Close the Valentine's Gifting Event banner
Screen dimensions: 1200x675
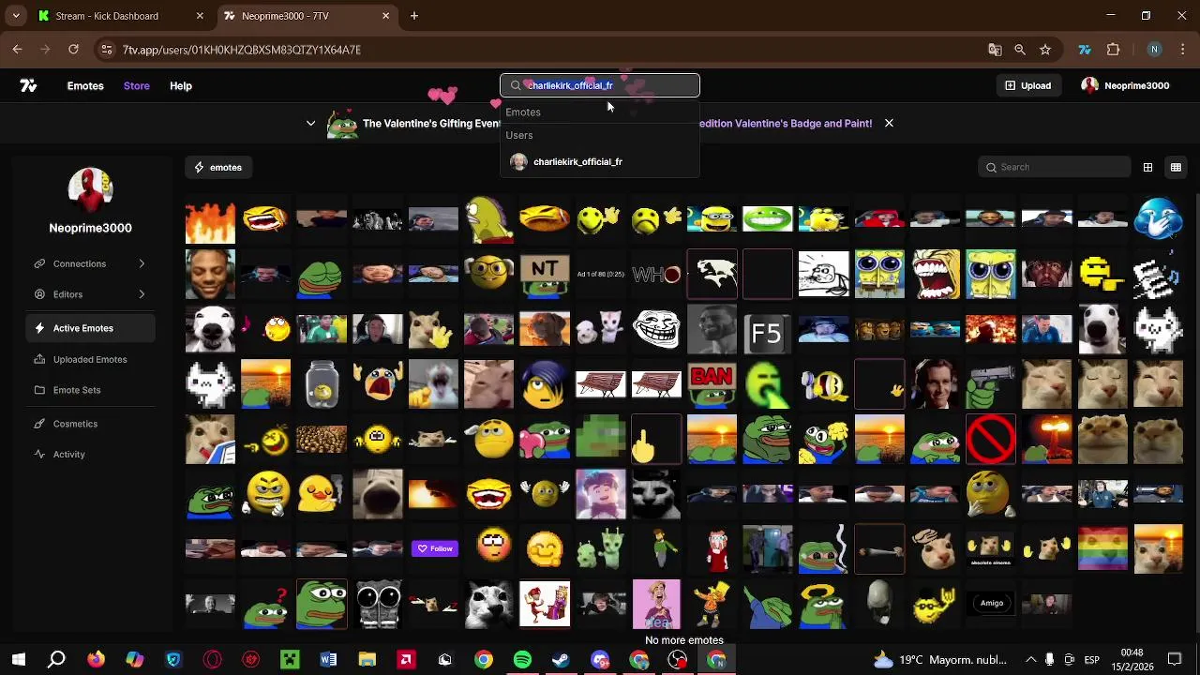click(x=889, y=123)
